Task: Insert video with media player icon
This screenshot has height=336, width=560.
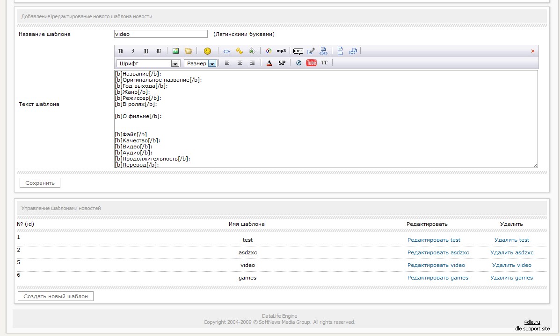Action: point(269,51)
